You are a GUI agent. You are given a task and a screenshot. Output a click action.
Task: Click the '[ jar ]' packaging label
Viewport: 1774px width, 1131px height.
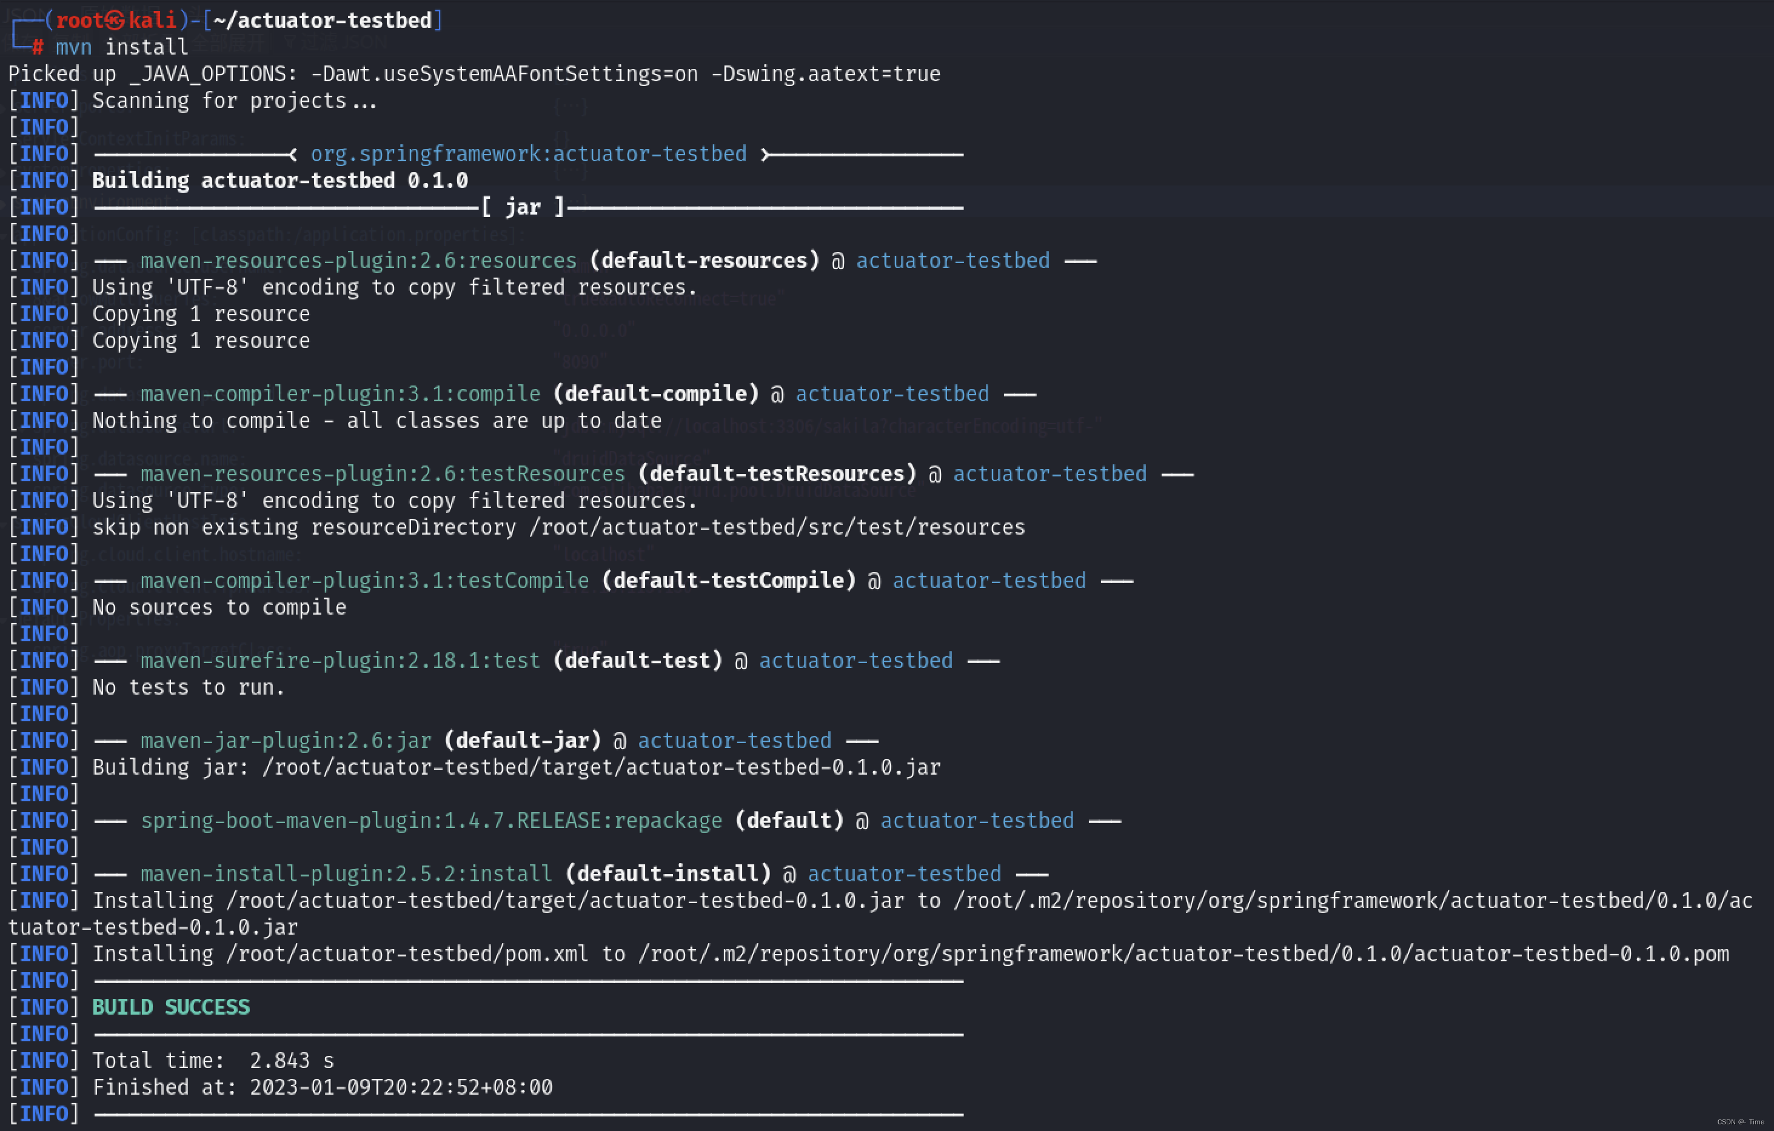coord(523,207)
